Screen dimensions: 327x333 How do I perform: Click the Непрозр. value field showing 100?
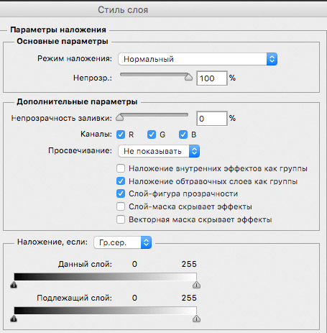[212, 78]
